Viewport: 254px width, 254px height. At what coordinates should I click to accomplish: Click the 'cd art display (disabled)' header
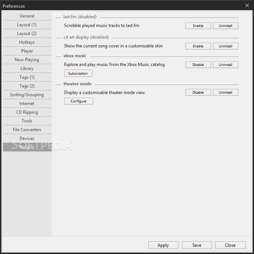[x=86, y=37]
